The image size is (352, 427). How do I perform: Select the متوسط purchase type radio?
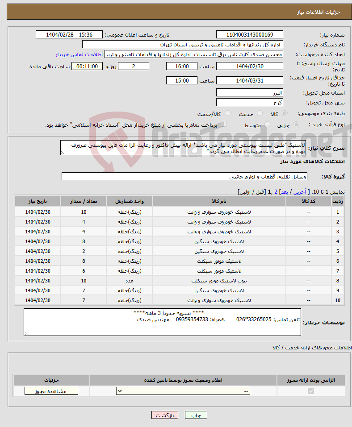[x=268, y=124]
